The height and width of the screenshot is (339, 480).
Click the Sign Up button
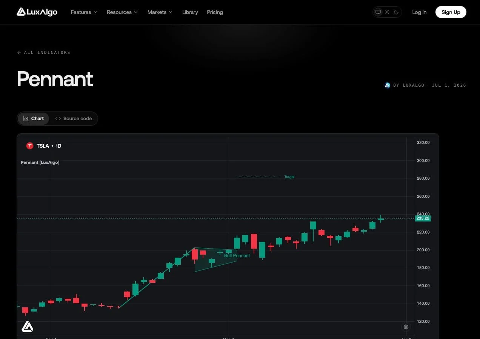click(451, 12)
